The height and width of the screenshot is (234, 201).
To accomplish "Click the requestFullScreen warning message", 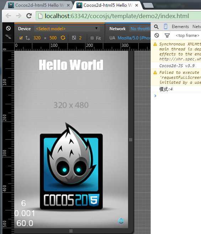I will coord(176,77).
